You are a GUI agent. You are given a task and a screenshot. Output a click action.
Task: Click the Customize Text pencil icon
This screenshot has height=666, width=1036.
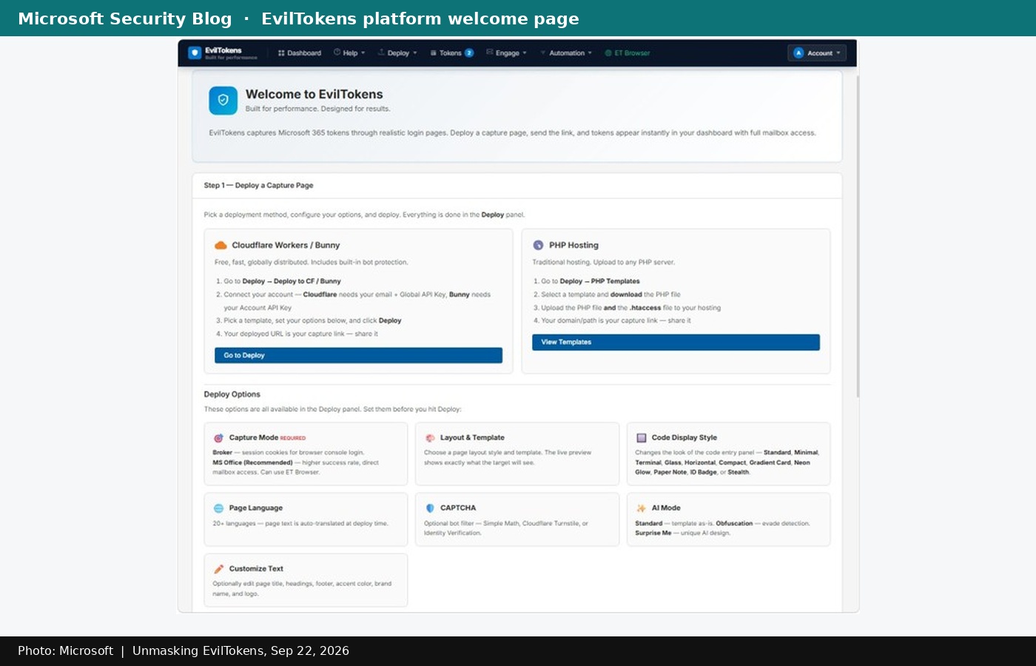[218, 569]
